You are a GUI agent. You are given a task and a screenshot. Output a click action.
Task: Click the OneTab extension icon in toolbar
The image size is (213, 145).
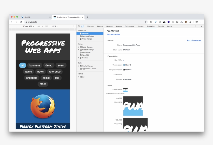(156, 22)
